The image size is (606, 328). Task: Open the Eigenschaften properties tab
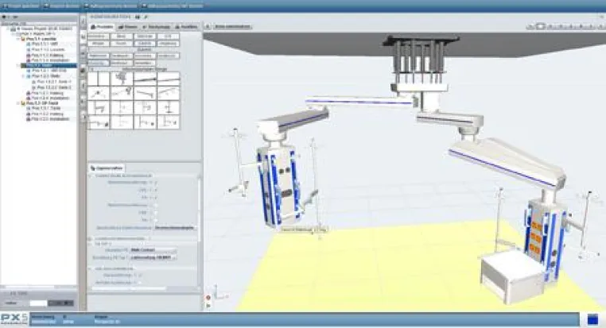pyautogui.click(x=107, y=168)
